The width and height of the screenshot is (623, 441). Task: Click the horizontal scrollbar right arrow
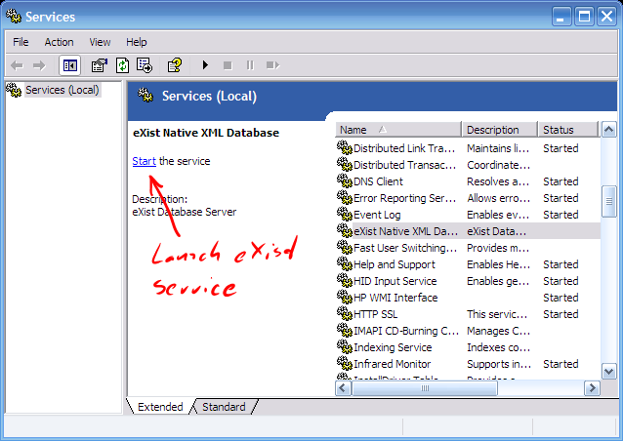[592, 388]
